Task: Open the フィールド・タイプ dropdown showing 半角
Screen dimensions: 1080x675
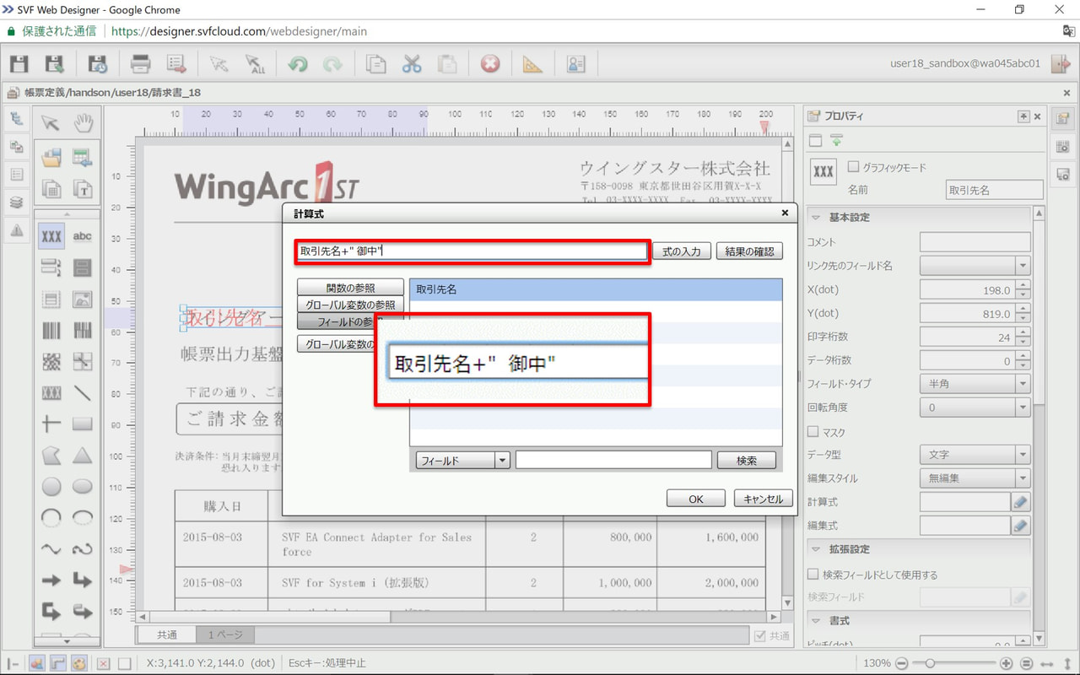Action: point(975,384)
